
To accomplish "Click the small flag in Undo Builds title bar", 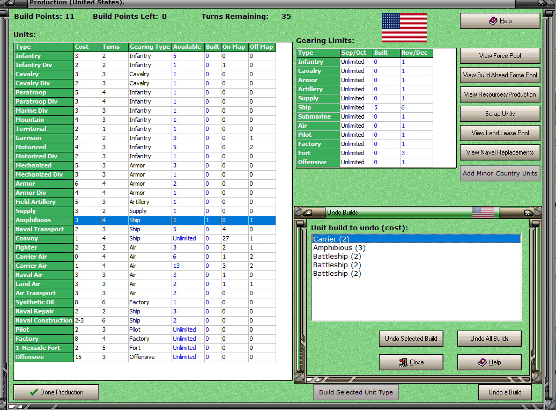I will [x=483, y=213].
